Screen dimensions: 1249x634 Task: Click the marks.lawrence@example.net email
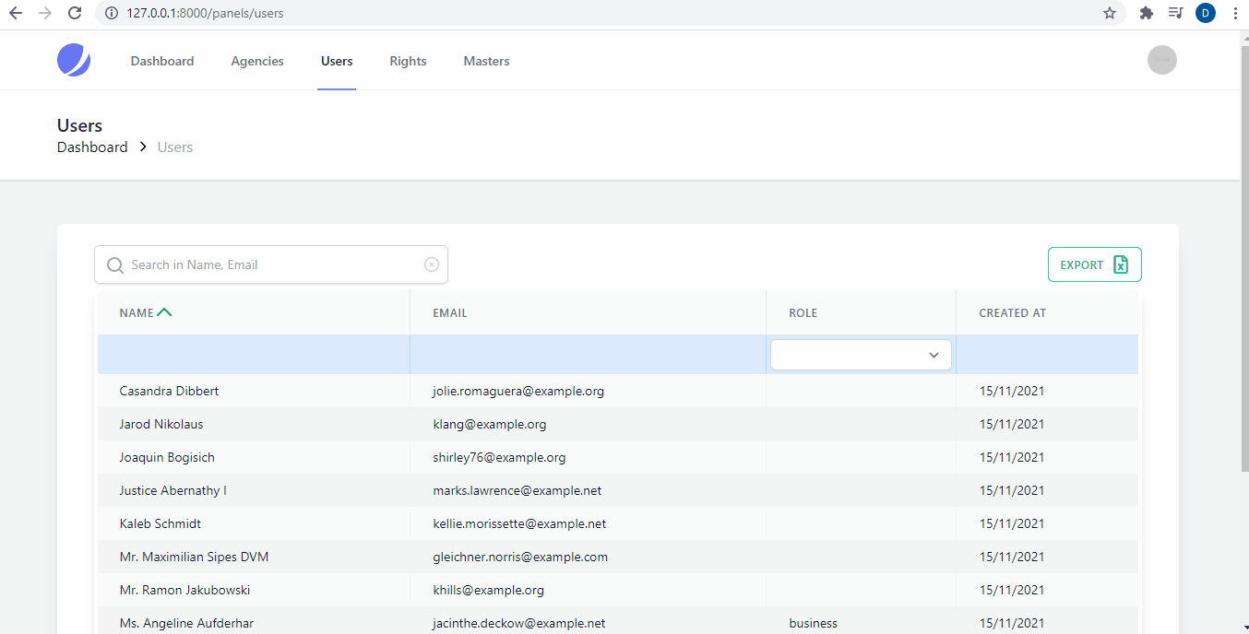[x=517, y=490]
